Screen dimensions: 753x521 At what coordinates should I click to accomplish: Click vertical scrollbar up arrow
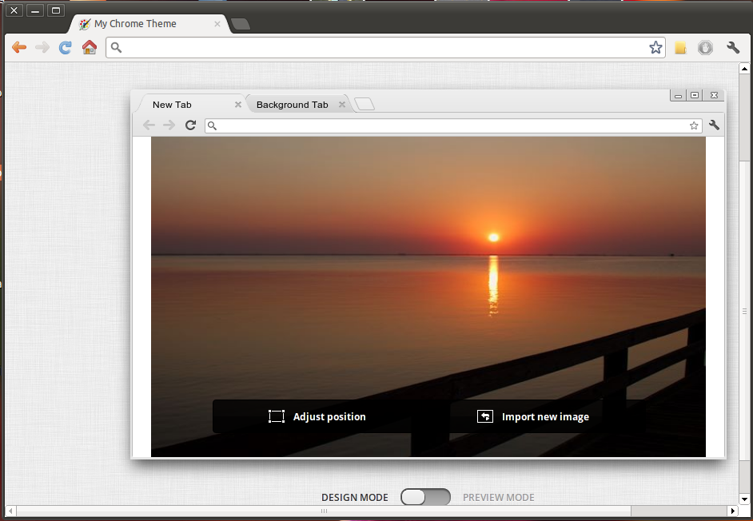[x=744, y=69]
